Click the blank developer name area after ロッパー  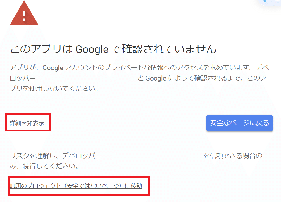pos(86,78)
